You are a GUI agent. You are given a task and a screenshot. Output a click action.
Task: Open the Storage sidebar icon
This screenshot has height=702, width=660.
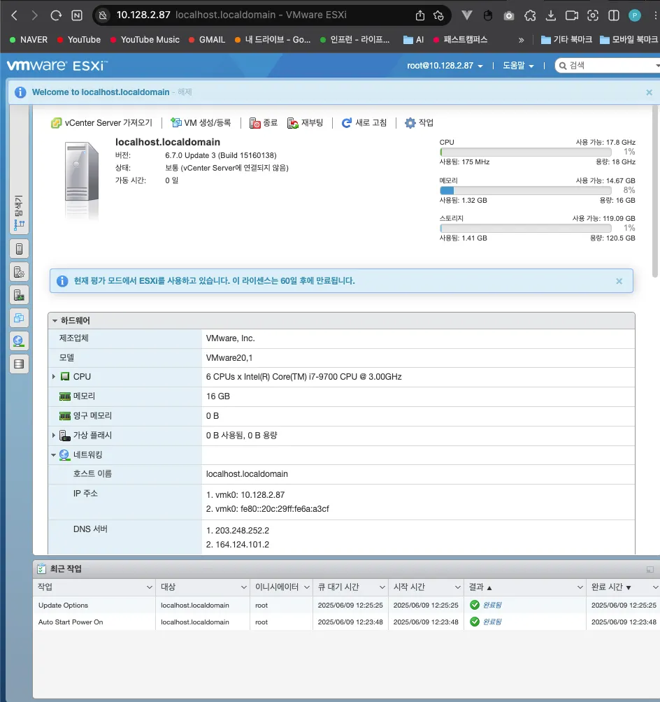coord(19,364)
